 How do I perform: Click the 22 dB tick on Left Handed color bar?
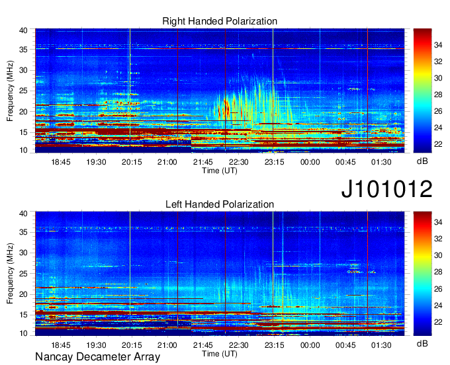tap(438, 322)
